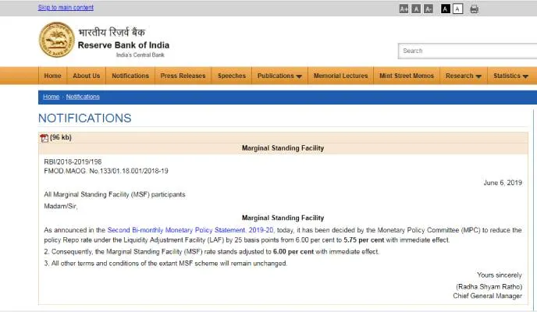Click the Skip to main content link
The width and height of the screenshot is (537, 312).
tap(66, 8)
